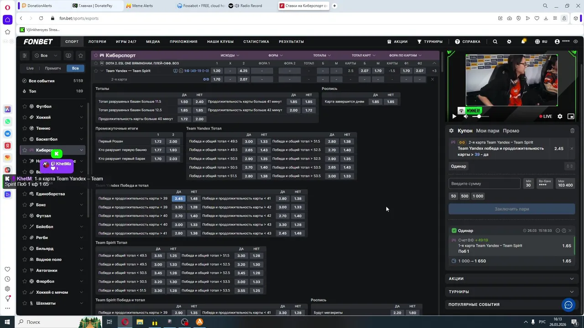Open Fonbet settings gear in header
584x328 pixels.
point(509,41)
